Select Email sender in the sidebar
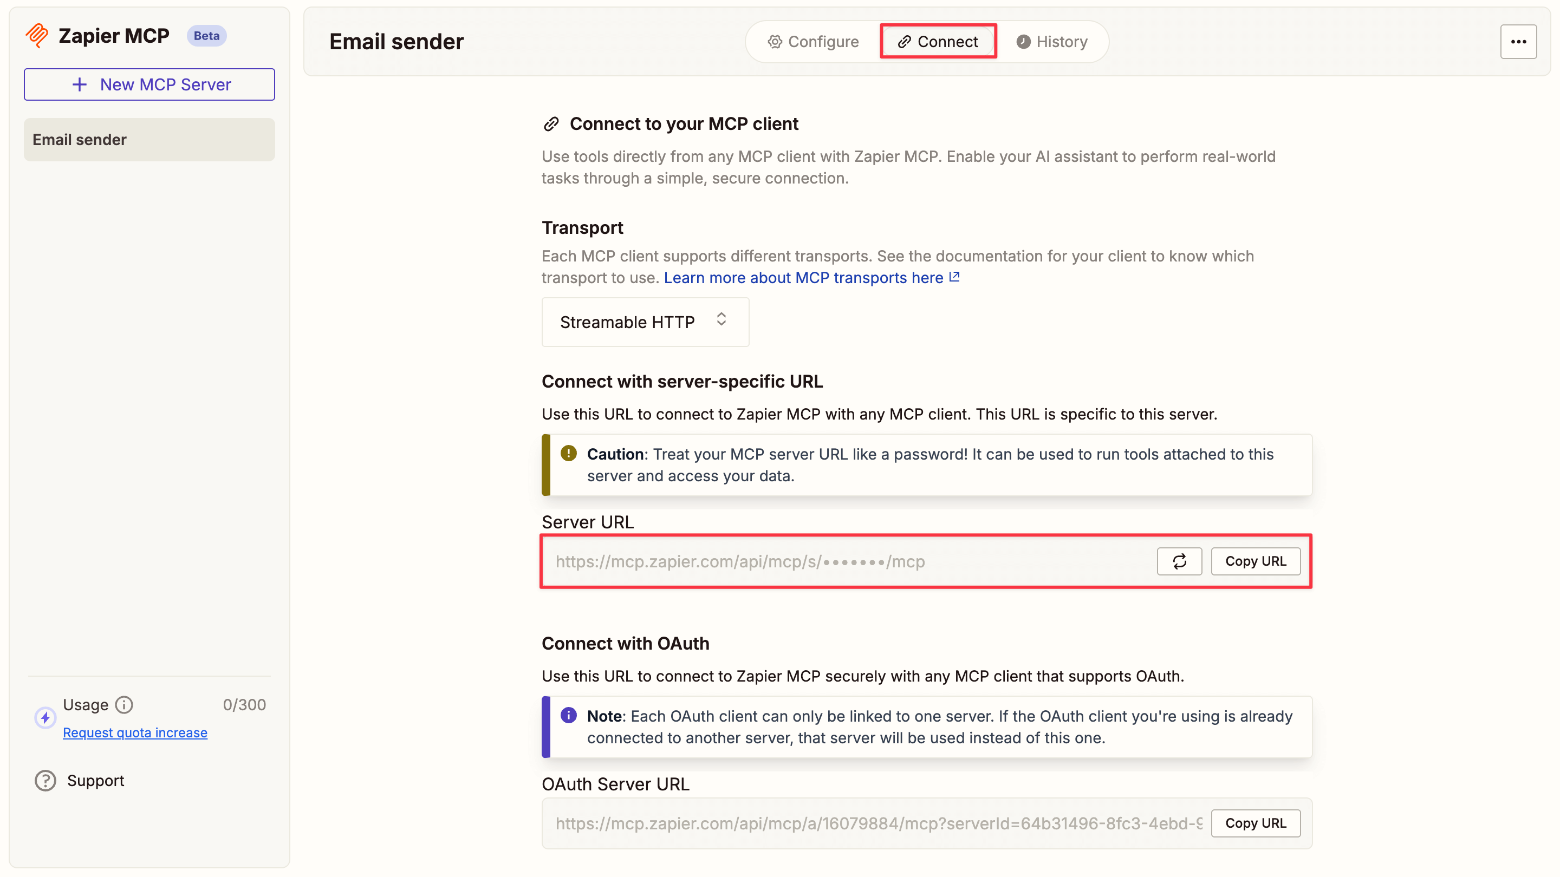 pyautogui.click(x=149, y=139)
